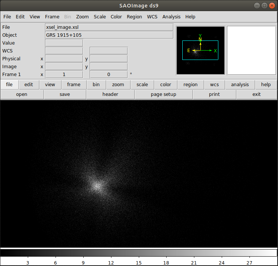Click the Frame 1 zoom value field
278x266 pixels.
pos(64,75)
